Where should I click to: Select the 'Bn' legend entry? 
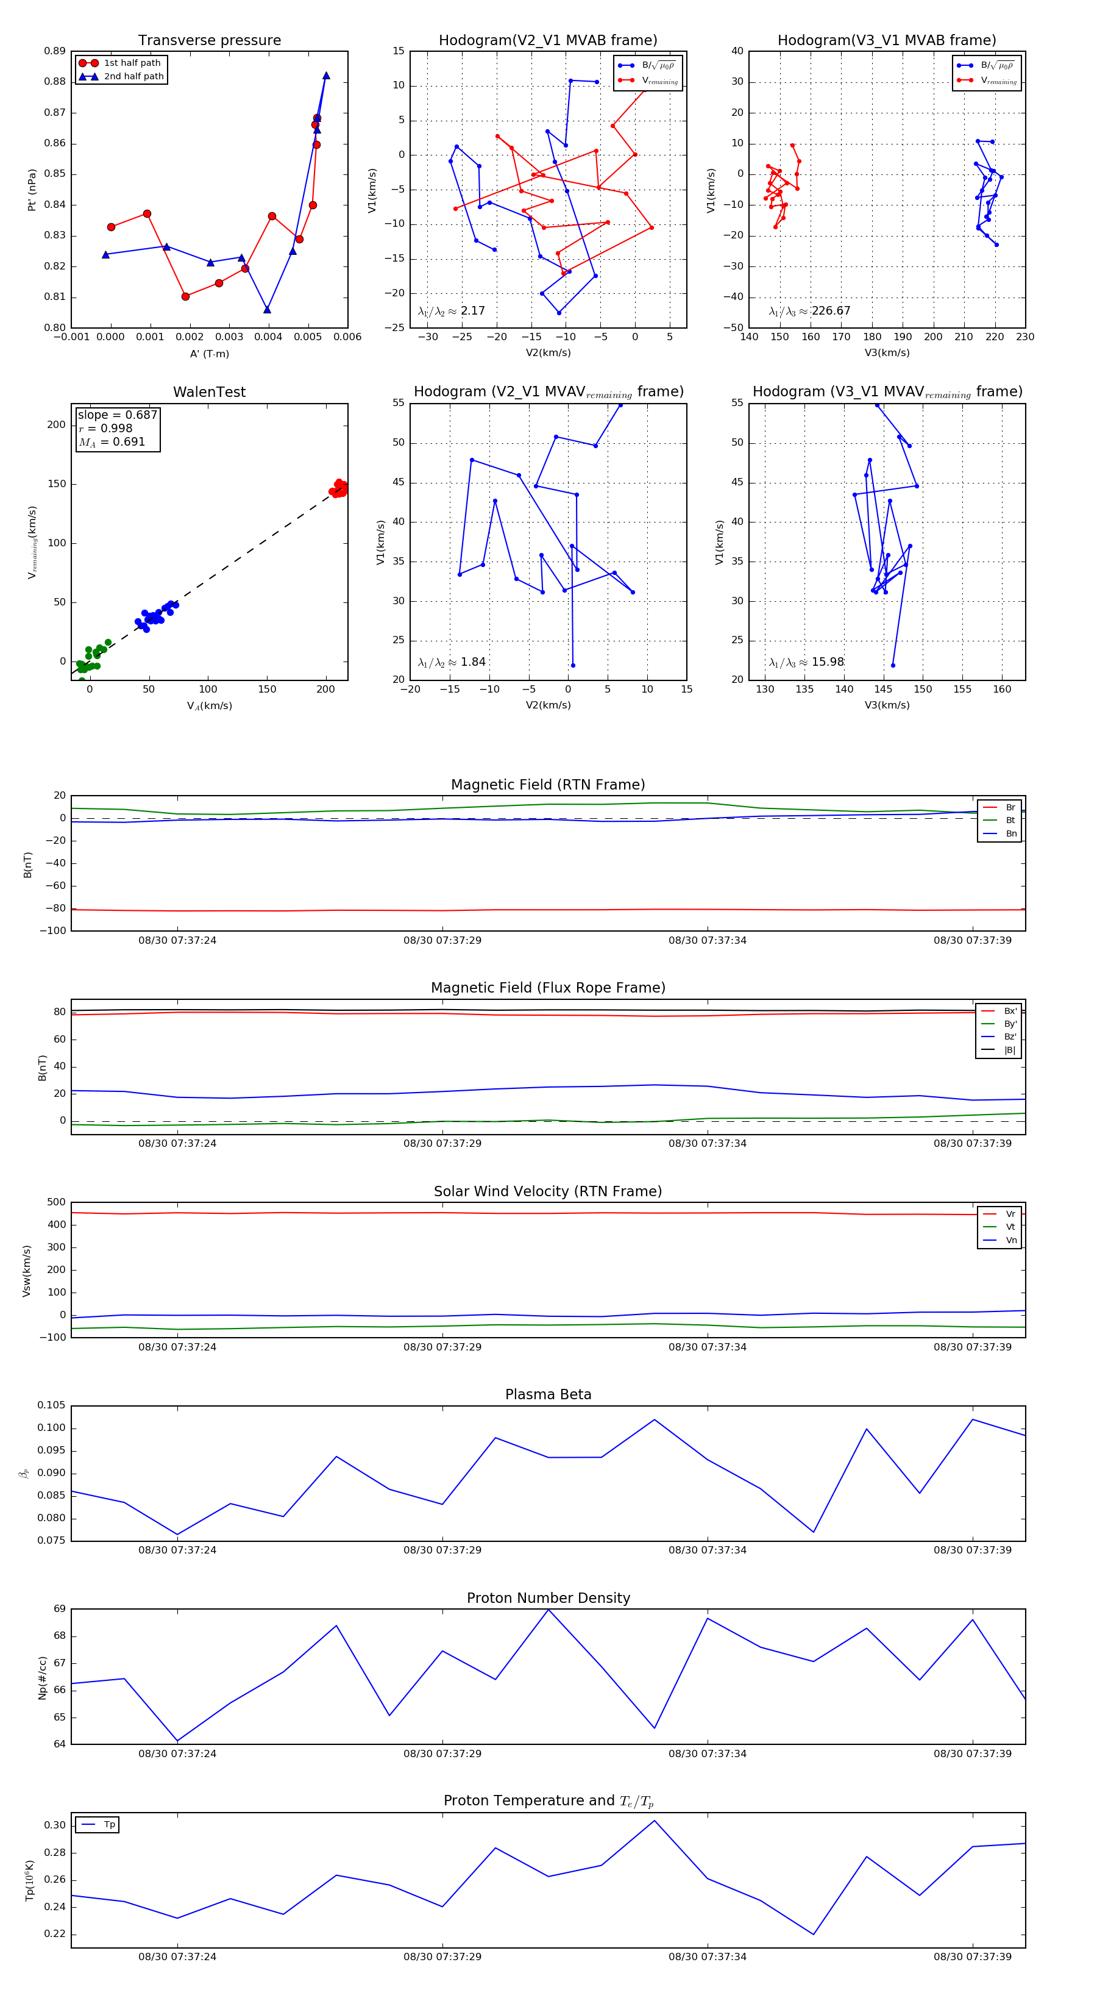[999, 834]
